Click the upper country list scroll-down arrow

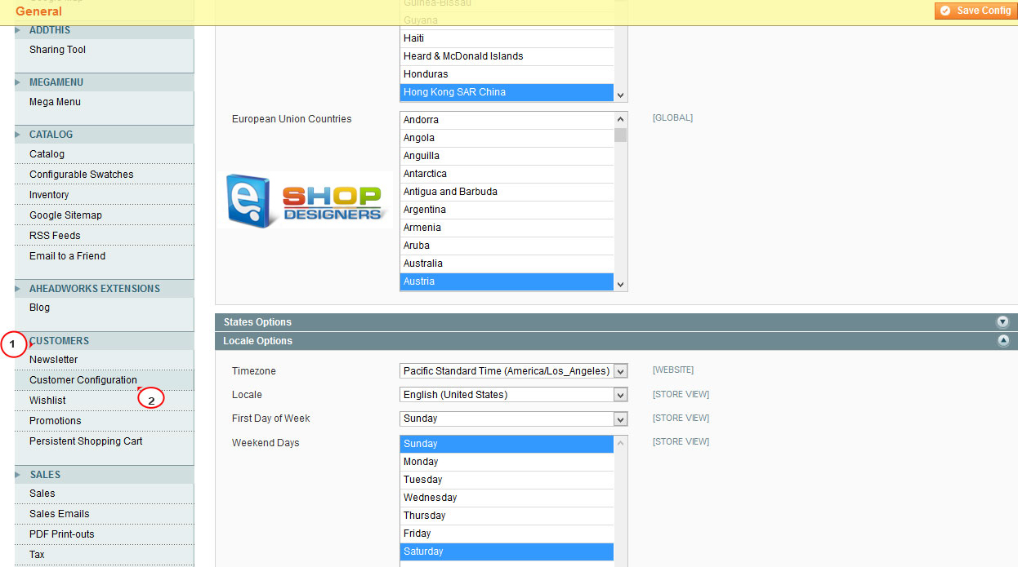point(621,95)
